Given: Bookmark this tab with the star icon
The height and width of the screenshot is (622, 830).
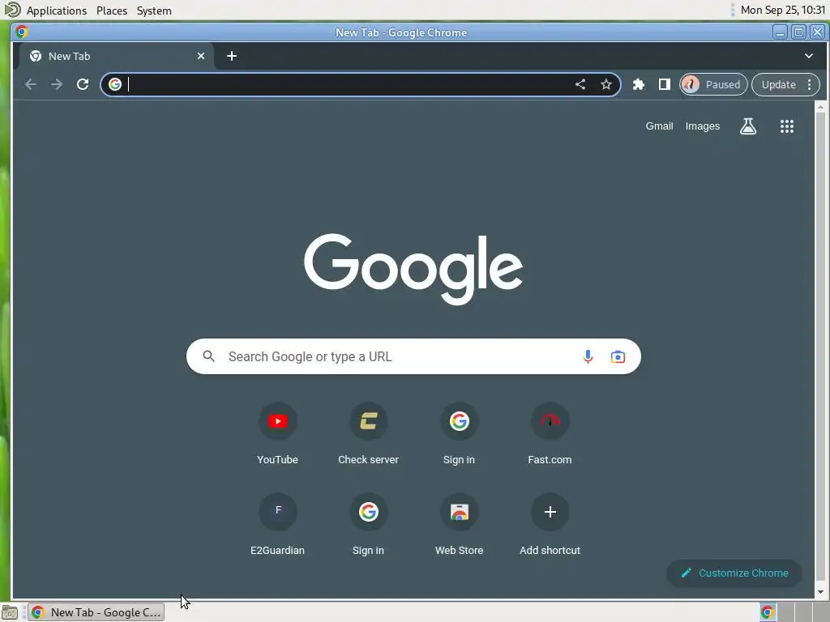Looking at the screenshot, I should [x=606, y=84].
